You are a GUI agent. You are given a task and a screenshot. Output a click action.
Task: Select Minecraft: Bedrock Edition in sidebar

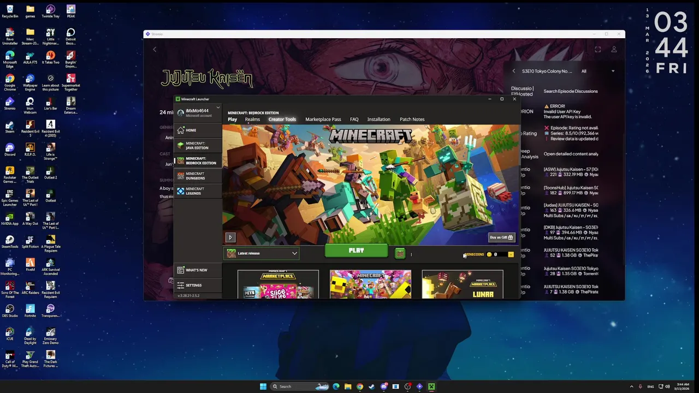198,160
